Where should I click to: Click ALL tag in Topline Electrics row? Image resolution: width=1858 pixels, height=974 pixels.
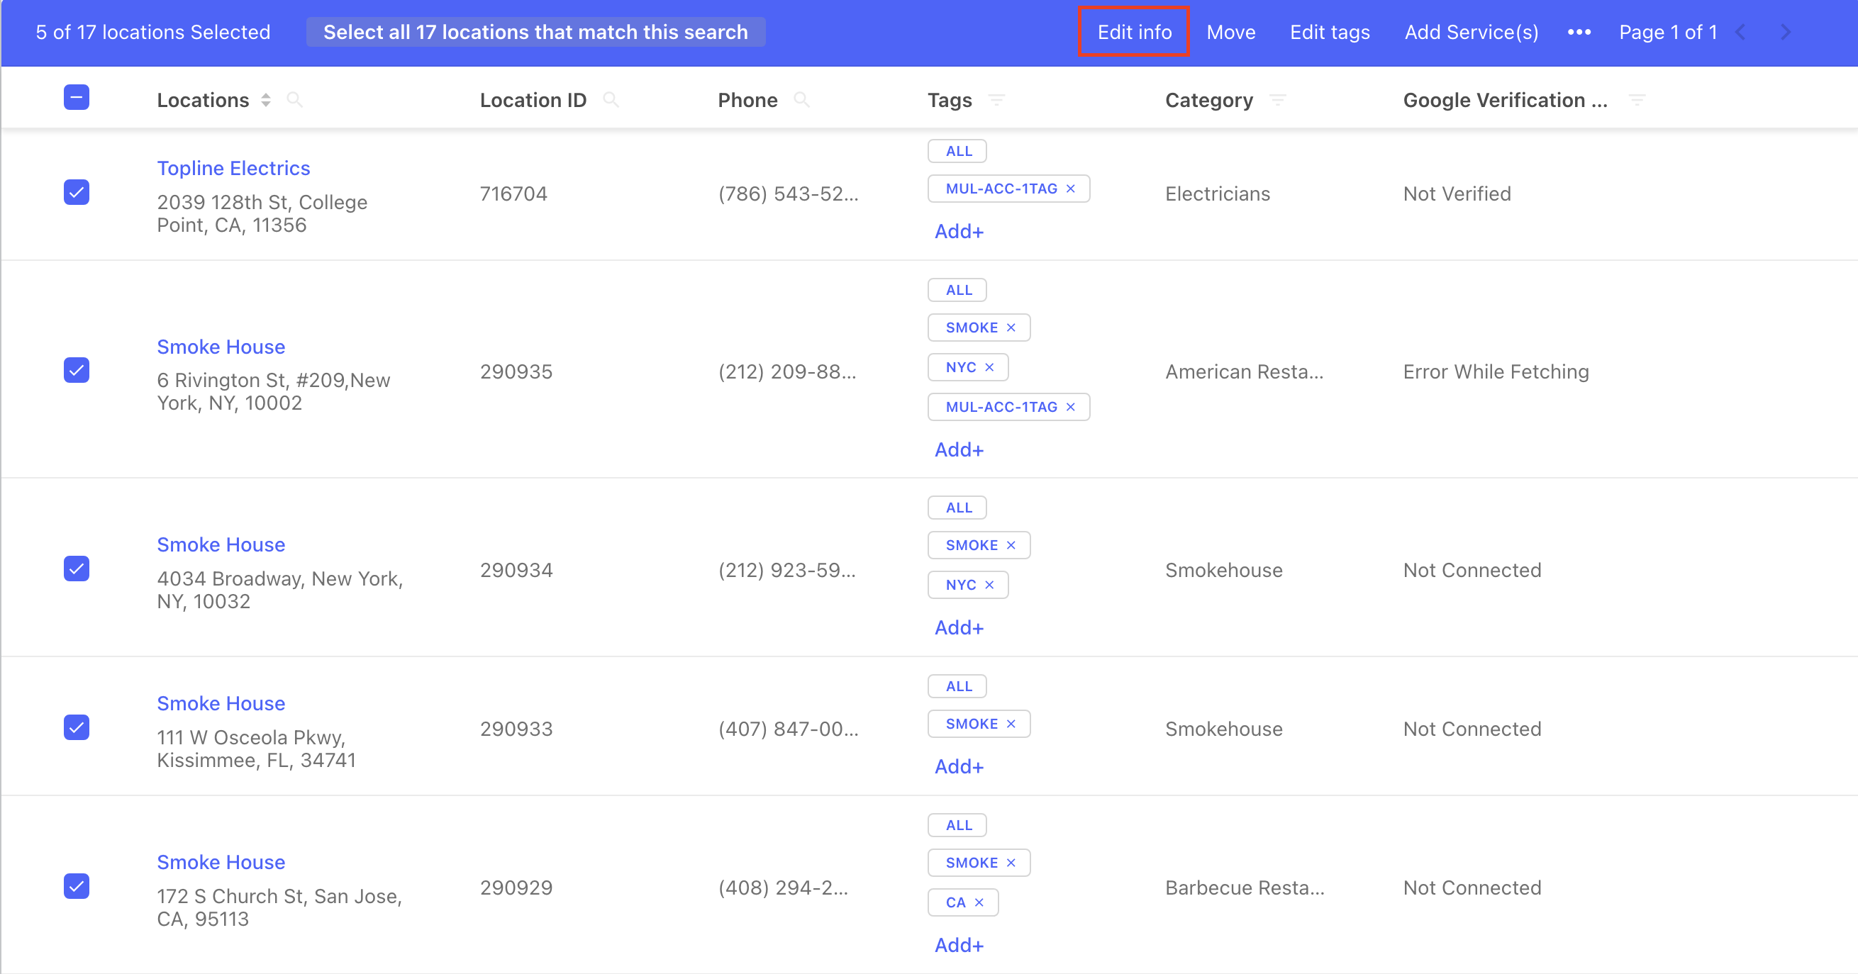tap(957, 152)
